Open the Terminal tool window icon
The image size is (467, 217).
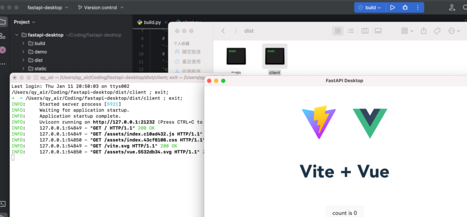(3, 204)
